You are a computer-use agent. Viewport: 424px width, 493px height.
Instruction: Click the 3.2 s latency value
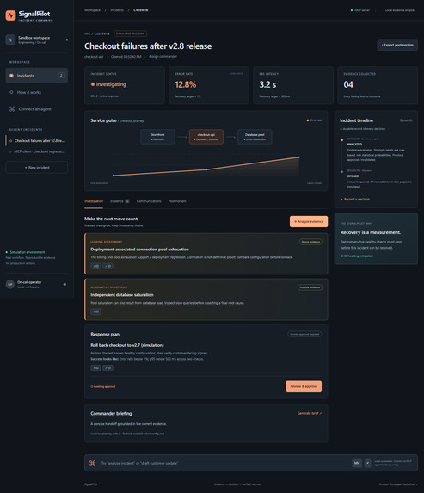point(267,84)
